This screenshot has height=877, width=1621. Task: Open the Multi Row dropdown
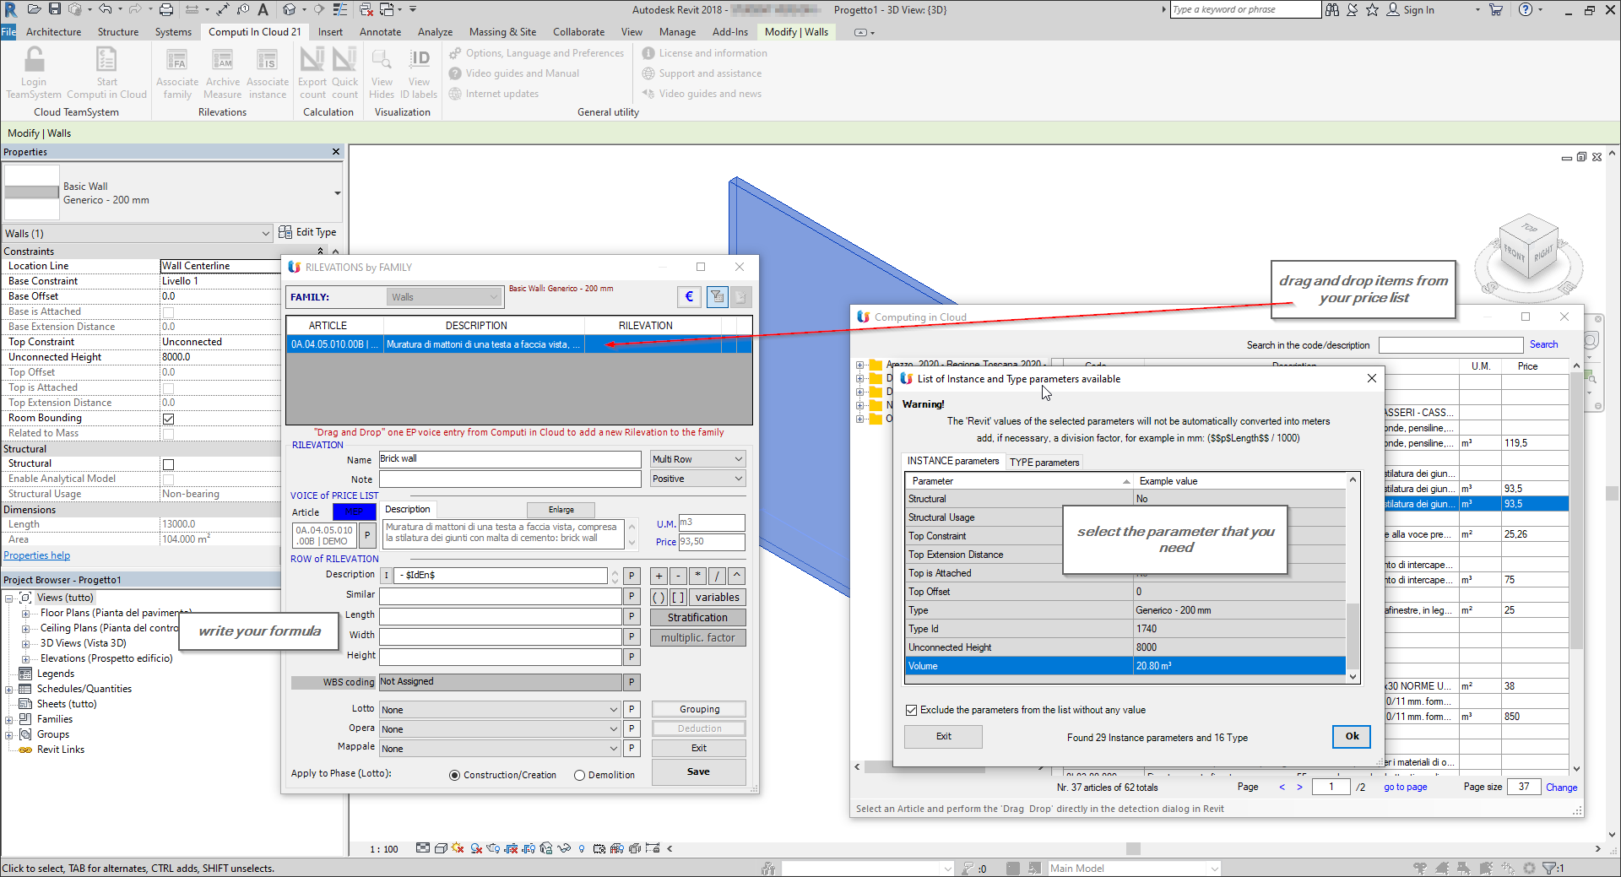tap(697, 459)
